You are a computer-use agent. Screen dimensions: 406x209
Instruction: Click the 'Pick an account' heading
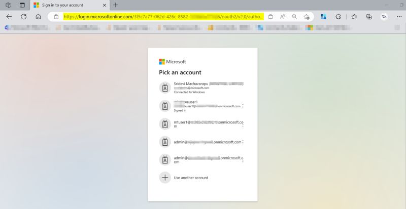pyautogui.click(x=180, y=72)
